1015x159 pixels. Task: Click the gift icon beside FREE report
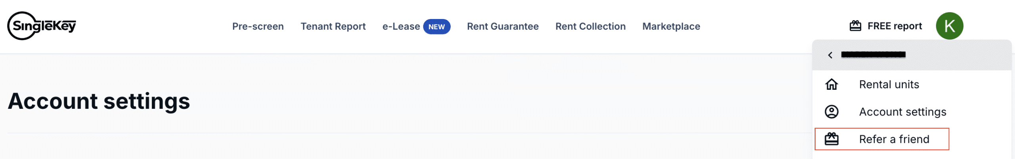click(x=855, y=26)
